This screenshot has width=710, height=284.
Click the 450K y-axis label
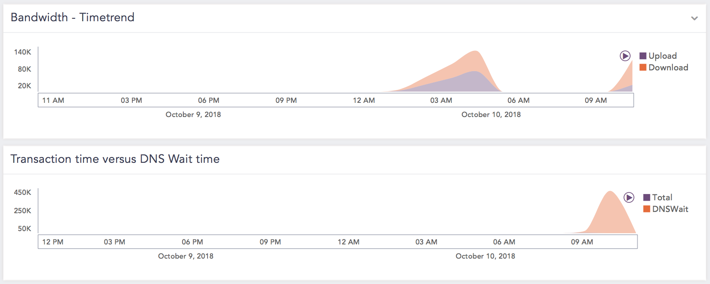click(x=23, y=192)
